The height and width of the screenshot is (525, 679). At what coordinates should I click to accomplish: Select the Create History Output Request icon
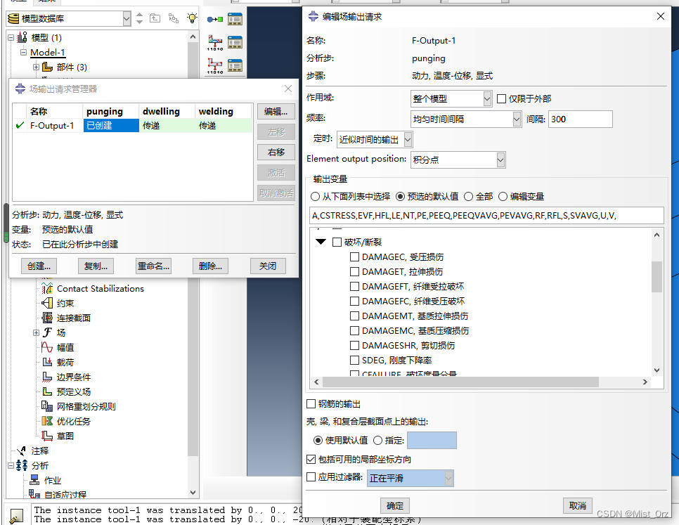point(215,65)
